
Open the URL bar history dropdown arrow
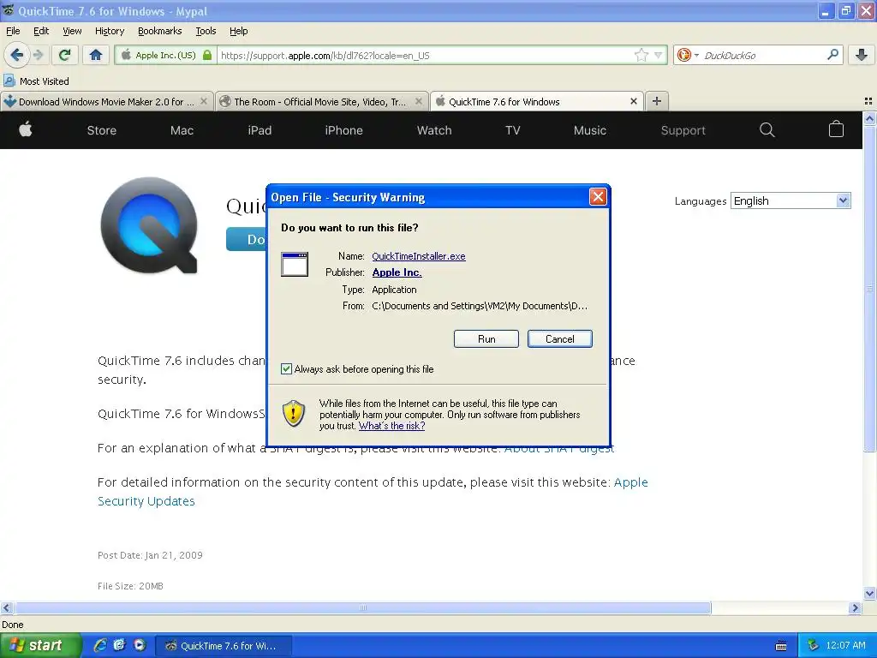pos(659,55)
